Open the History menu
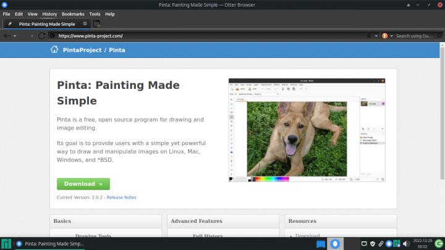Viewport: 445px width, 250px height. (x=49, y=14)
